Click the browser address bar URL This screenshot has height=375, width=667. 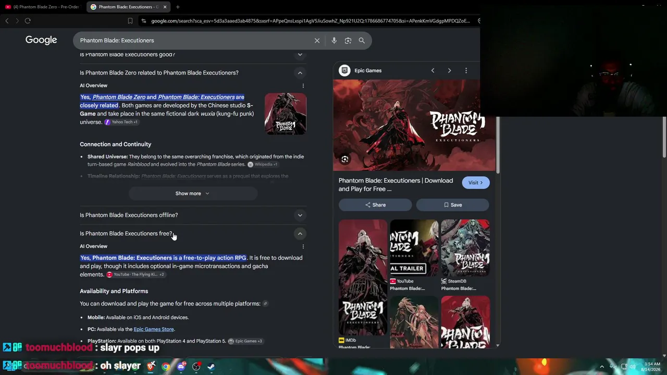pos(311,21)
